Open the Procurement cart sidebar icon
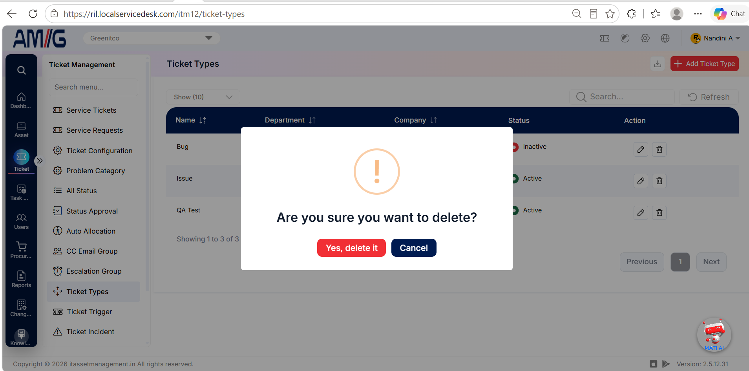Image resolution: width=749 pixels, height=371 pixels. [x=21, y=250]
